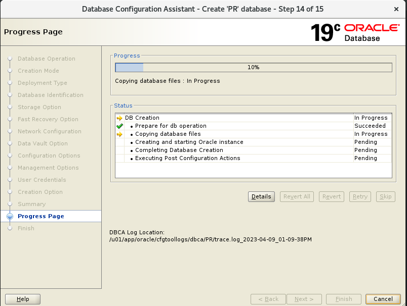407x306 pixels.
Task: Click the Retry button
Action: click(x=360, y=196)
